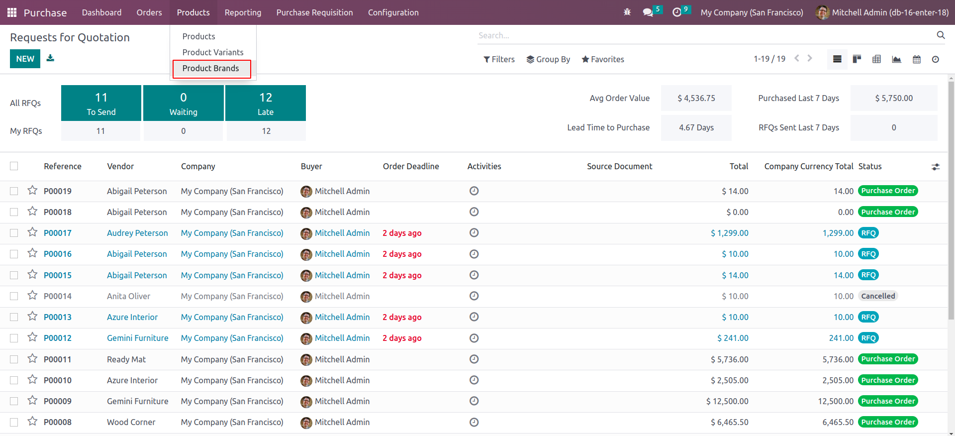
Task: Select the P00019 row checkbox
Action: [14, 191]
